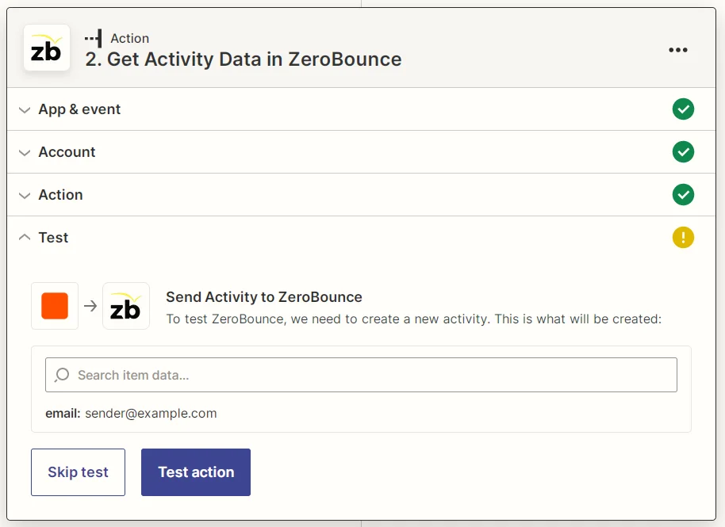
Task: Click the ZeroBounce logo next to Send Activity text
Action: pyautogui.click(x=125, y=305)
